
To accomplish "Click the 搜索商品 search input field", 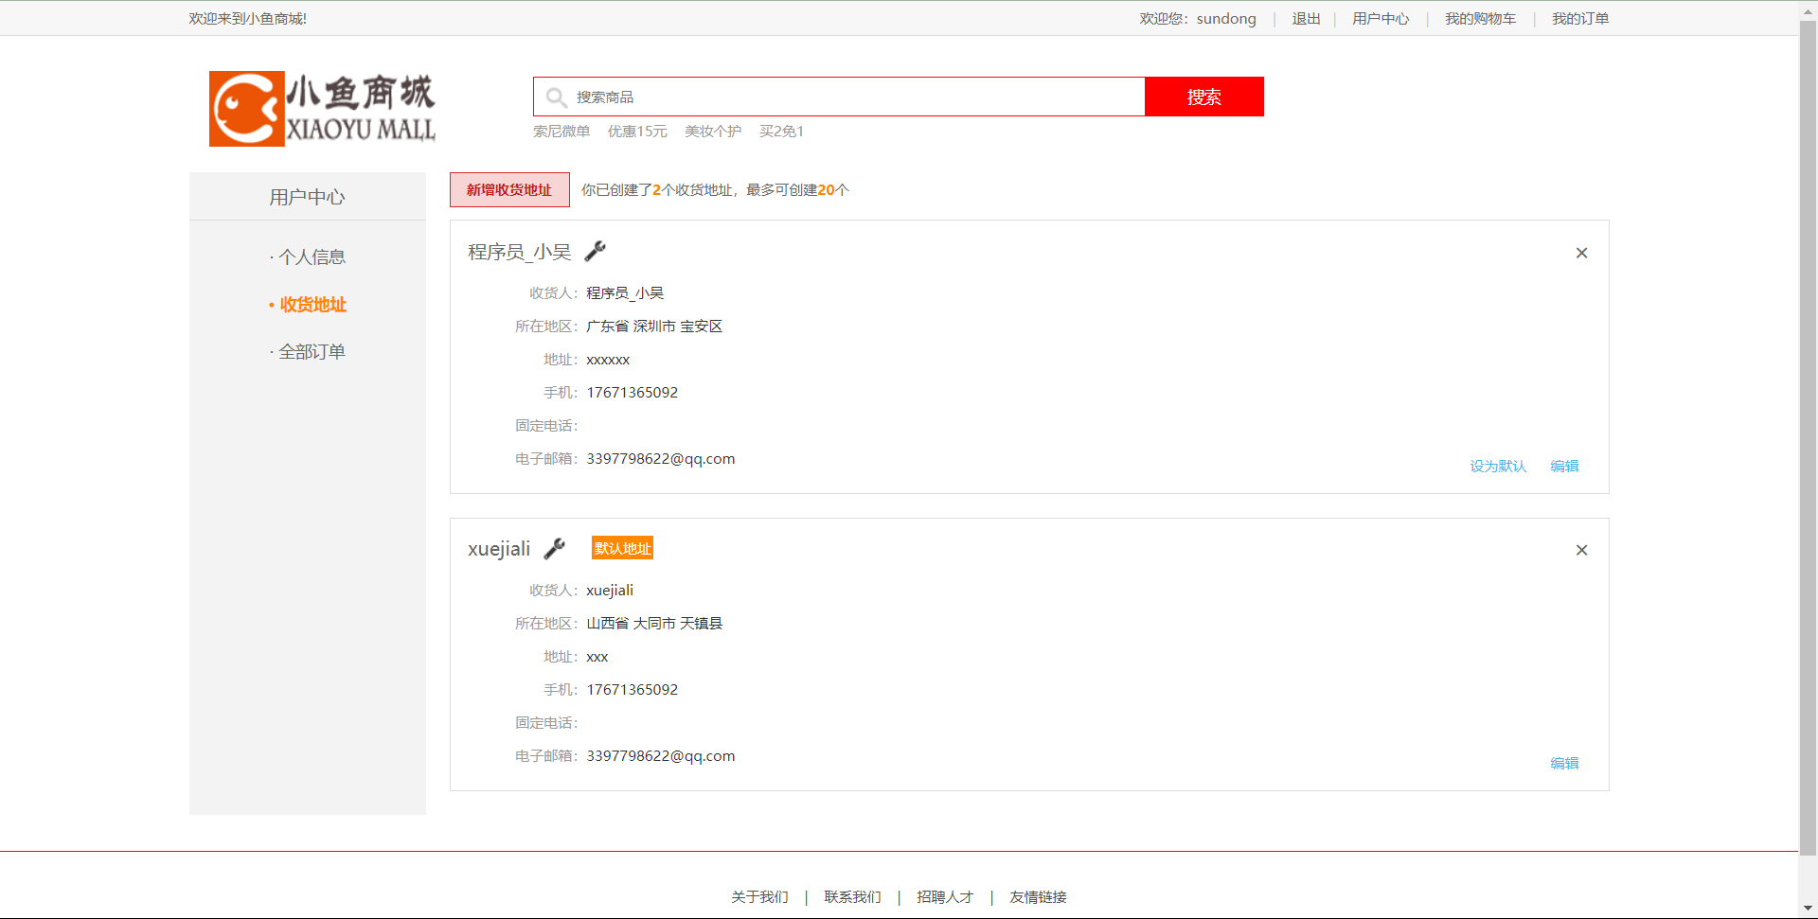I will (x=839, y=97).
